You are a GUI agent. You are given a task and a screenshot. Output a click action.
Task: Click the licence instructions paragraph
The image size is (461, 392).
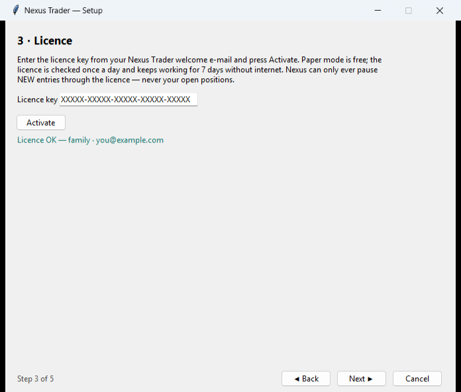click(199, 70)
